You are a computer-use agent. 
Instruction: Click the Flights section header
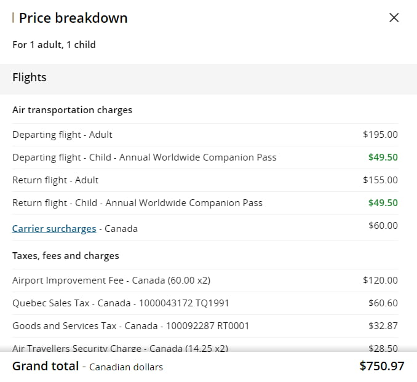pos(30,78)
